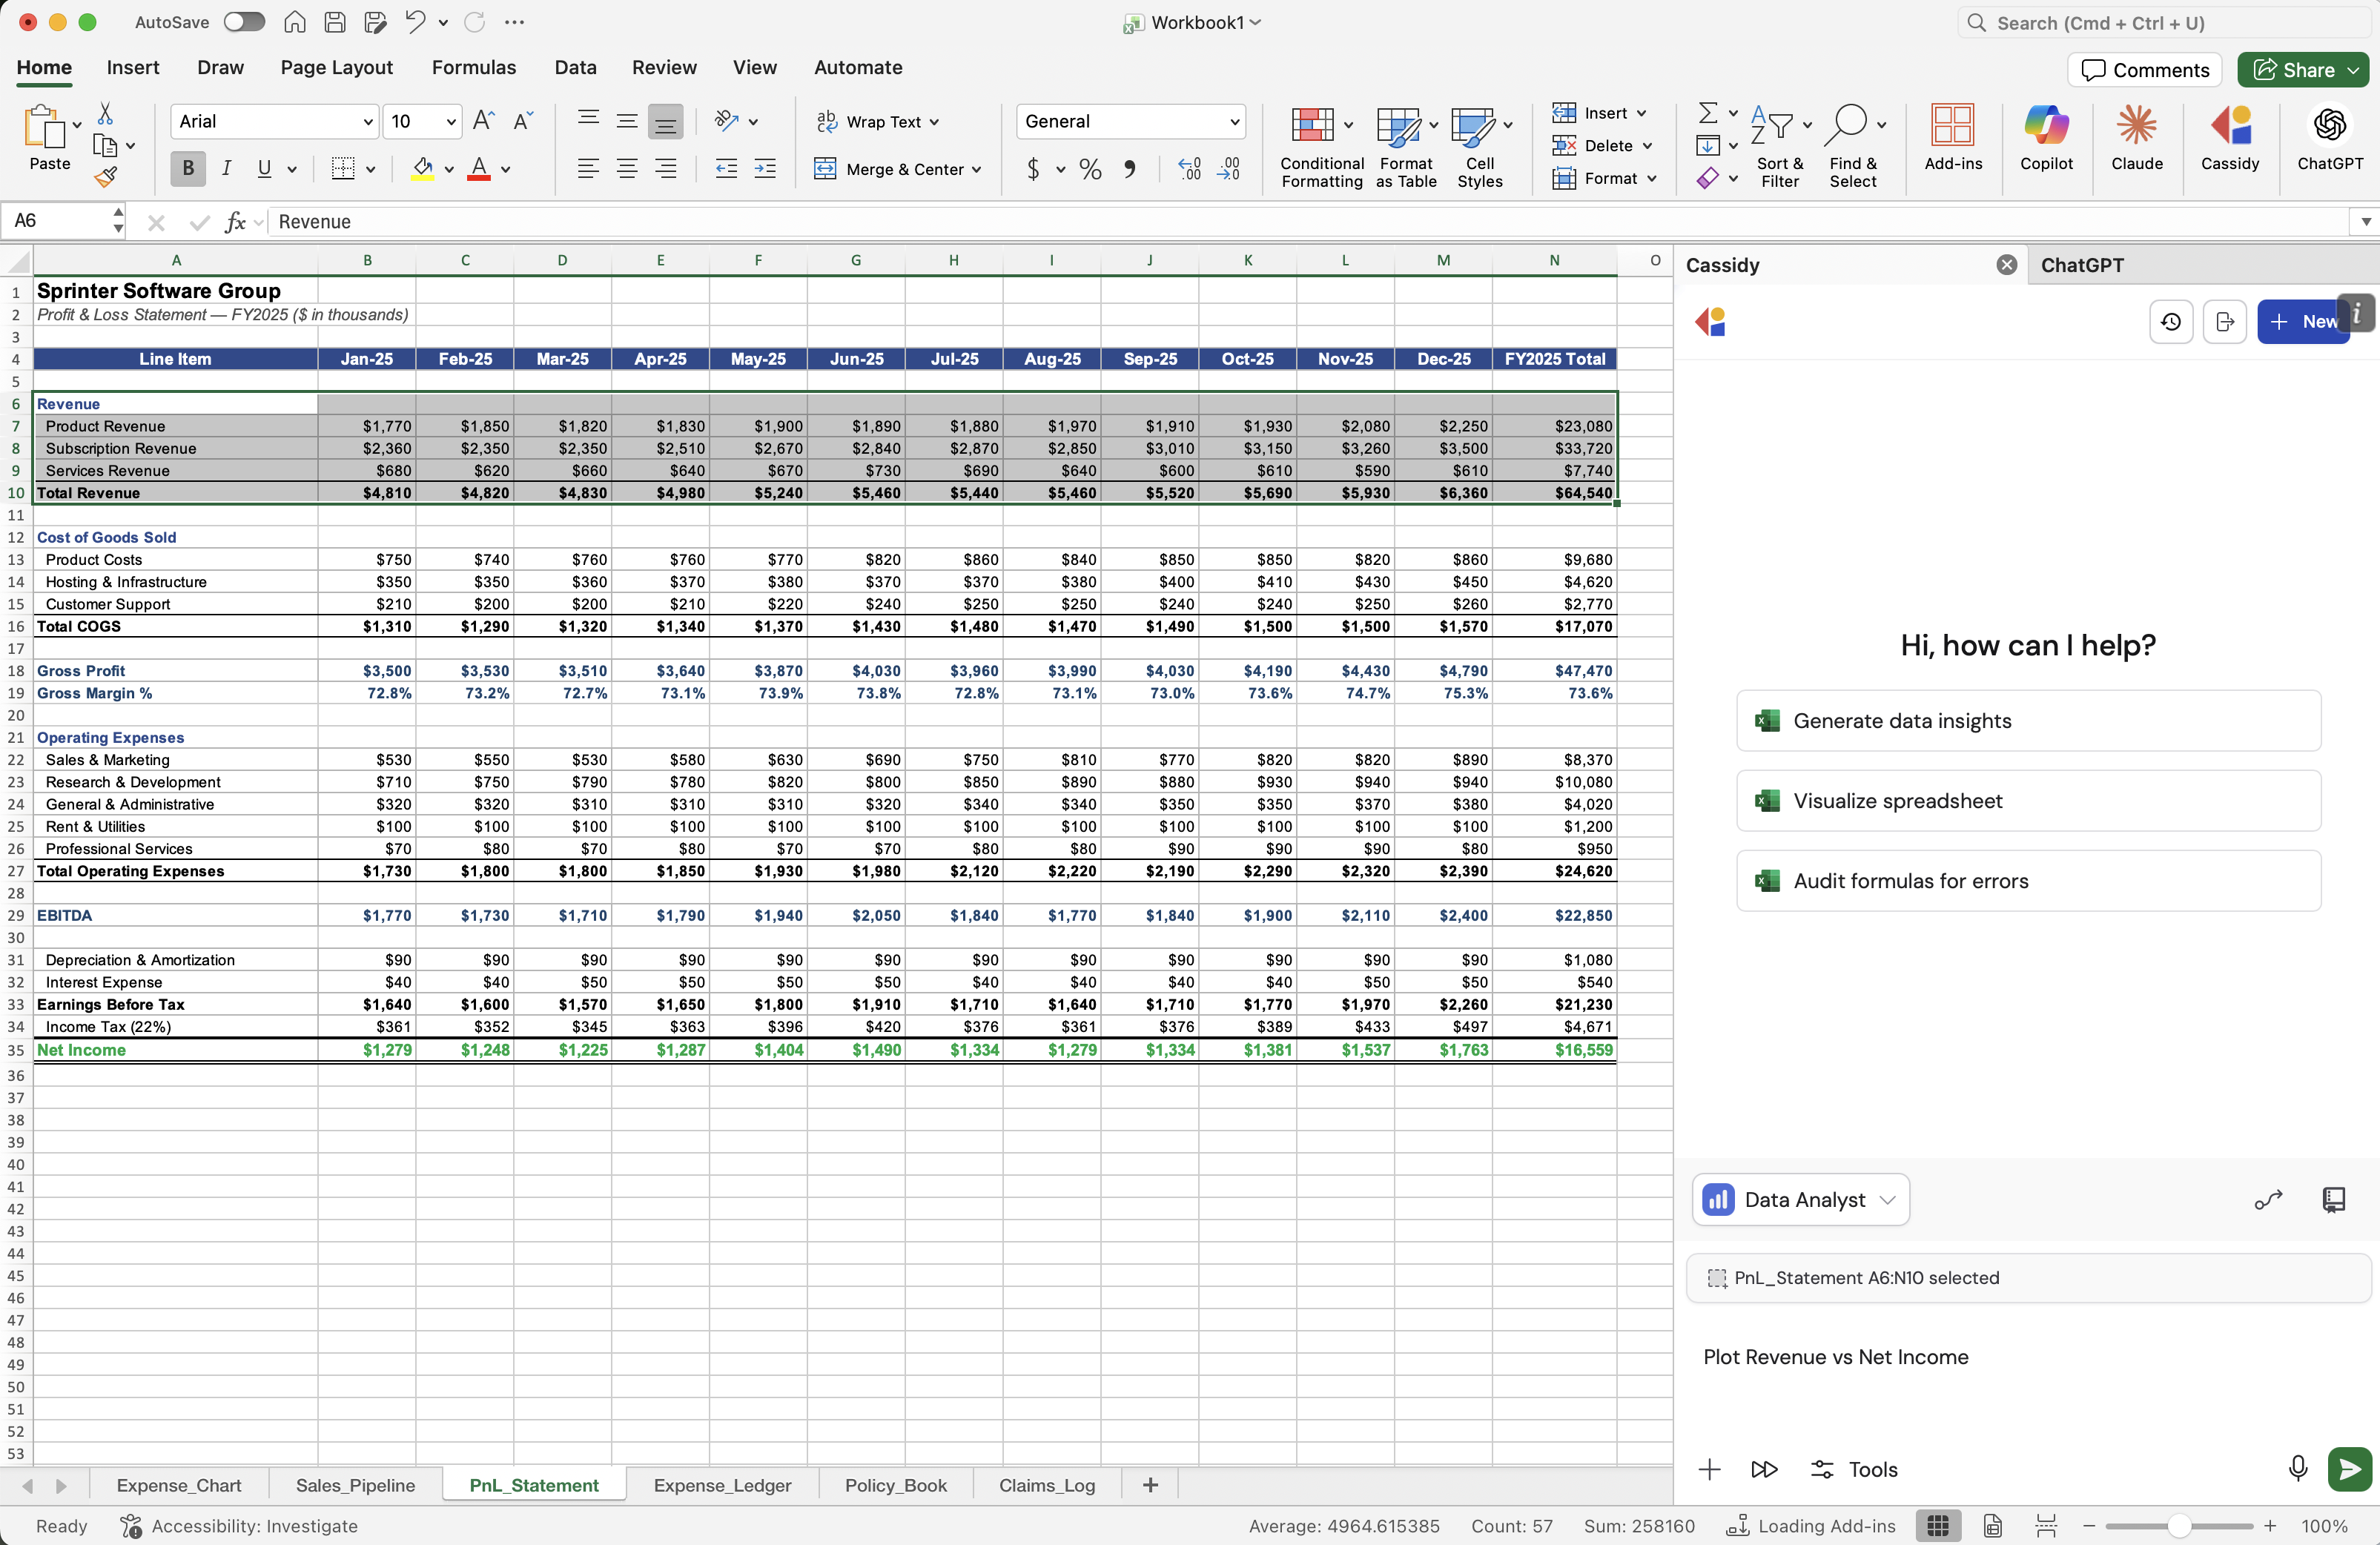Click the Save icon in title bar

coord(335,22)
